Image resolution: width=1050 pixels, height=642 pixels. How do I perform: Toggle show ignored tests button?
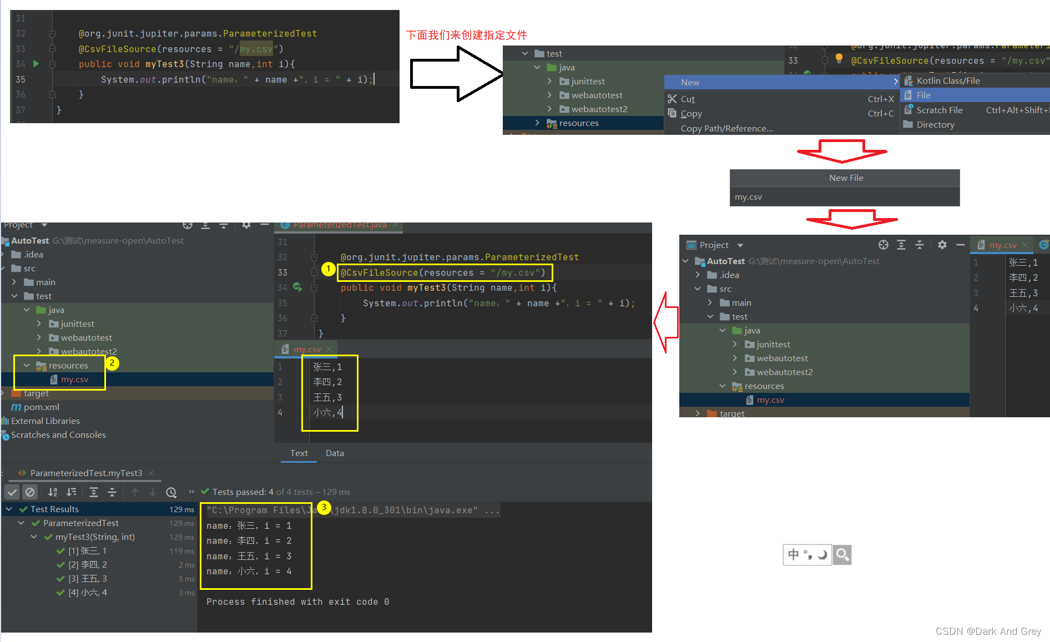click(x=30, y=492)
